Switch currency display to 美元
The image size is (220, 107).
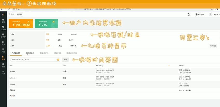(60, 46)
